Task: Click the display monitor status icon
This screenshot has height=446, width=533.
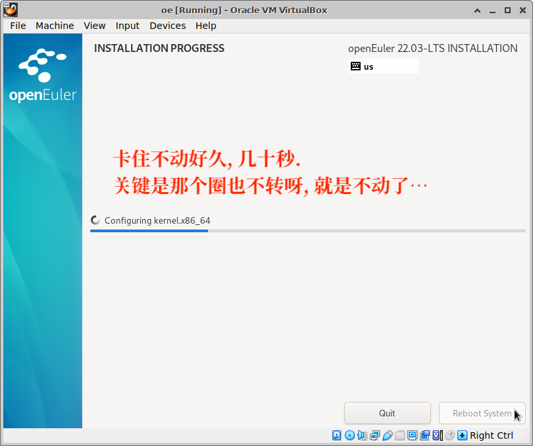Action: 412,435
